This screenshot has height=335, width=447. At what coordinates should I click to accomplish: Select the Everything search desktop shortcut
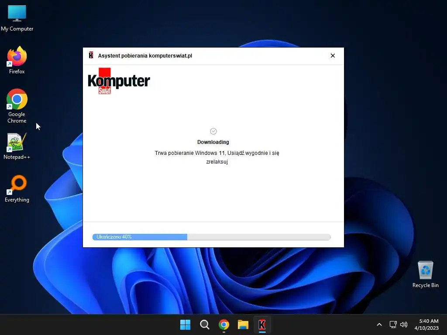pos(17,188)
